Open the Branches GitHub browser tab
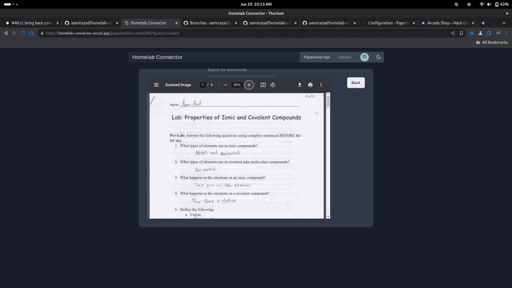Screen dimensions: 512x288 pyautogui.click(x=210, y=23)
